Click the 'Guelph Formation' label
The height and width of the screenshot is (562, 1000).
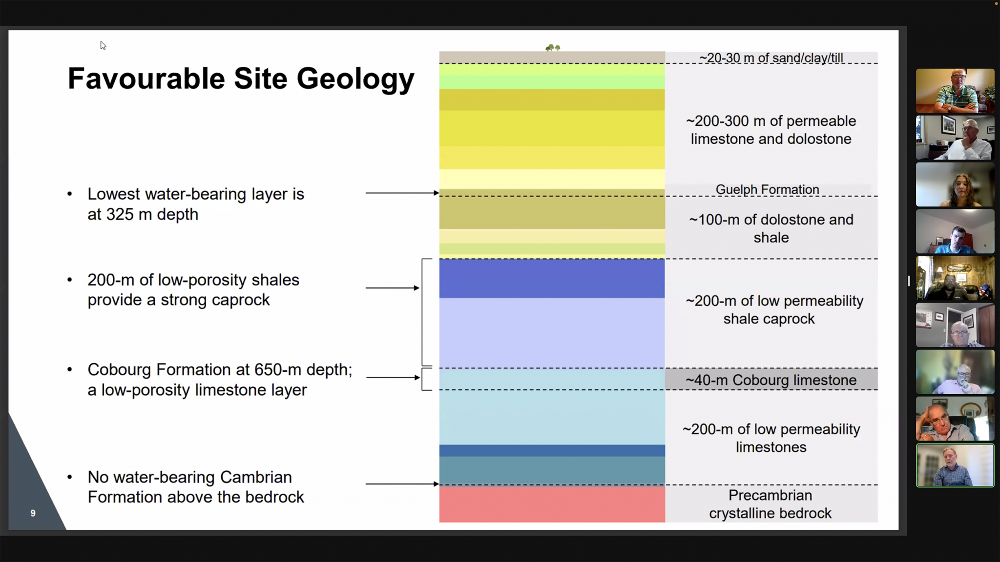coord(767,189)
